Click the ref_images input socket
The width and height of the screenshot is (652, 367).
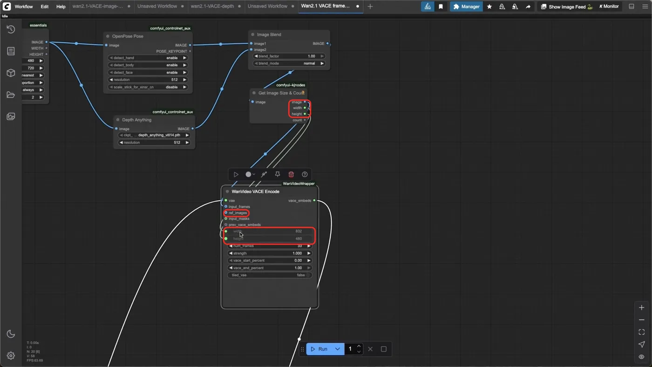tap(226, 213)
